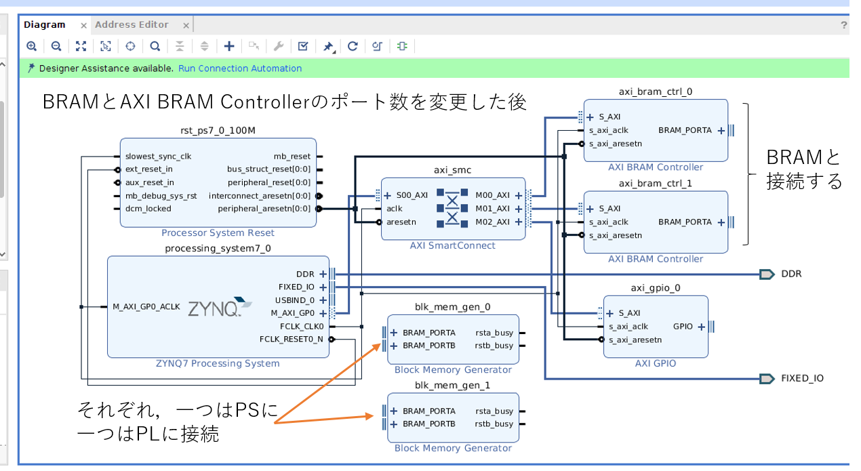The width and height of the screenshot is (861, 471).
Task: Expand BRAM_PORTA on blk_mem_gen_0
Action: pyautogui.click(x=394, y=333)
